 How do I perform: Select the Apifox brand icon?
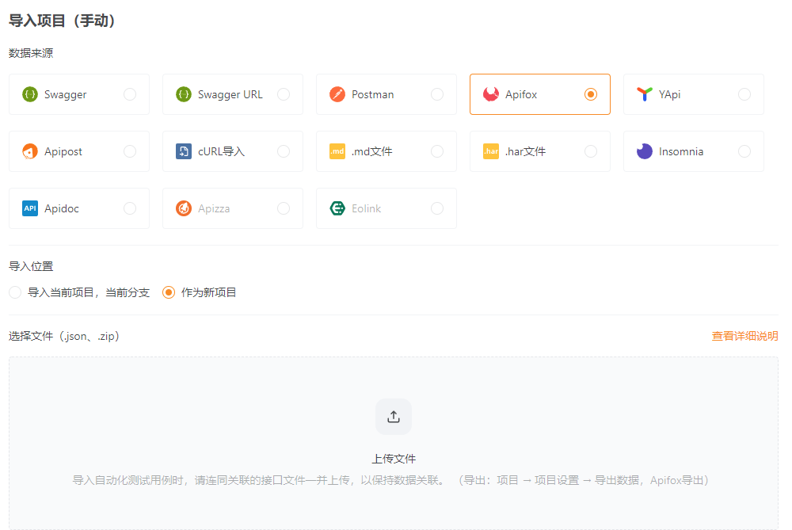pyautogui.click(x=491, y=93)
